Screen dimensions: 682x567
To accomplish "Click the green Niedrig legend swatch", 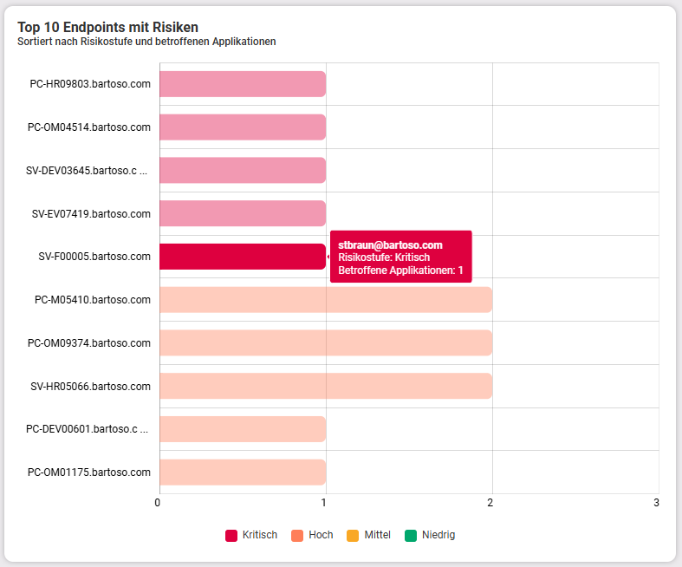I will [x=411, y=535].
